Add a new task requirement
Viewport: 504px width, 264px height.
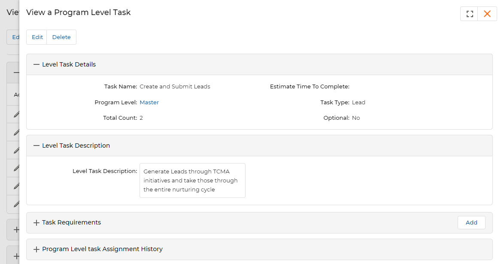pos(471,222)
